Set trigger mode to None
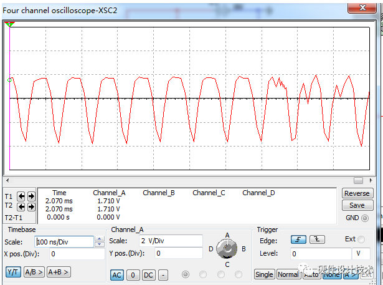Viewport: 383px width, 285px height. pyautogui.click(x=332, y=274)
